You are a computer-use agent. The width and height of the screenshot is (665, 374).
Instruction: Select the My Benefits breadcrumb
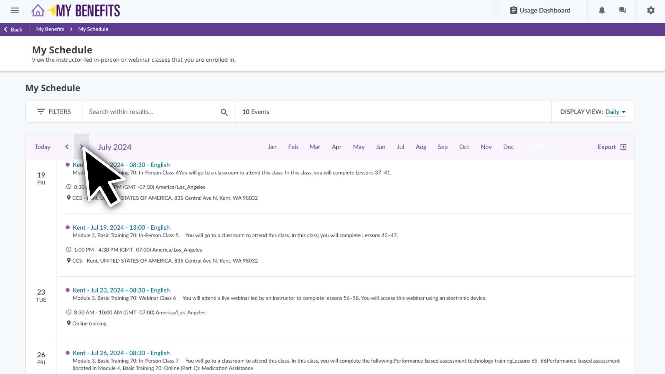pos(50,29)
